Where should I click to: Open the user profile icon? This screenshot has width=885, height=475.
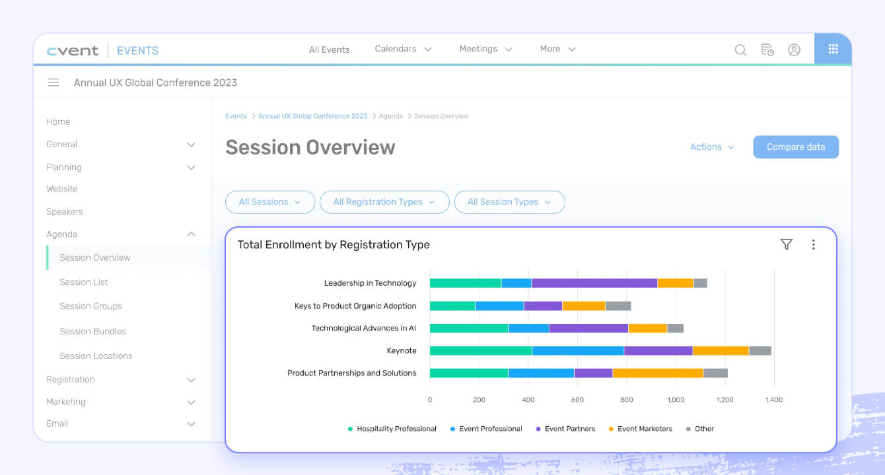(795, 49)
